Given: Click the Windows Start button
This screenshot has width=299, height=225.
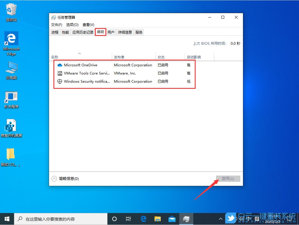Looking at the screenshot, I should [x=6, y=219].
